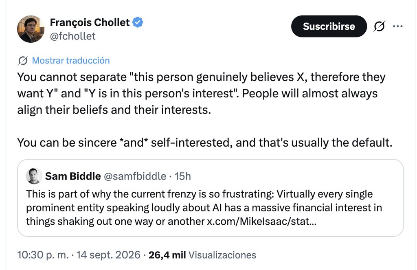Image resolution: width=417 pixels, height=270 pixels.
Task: Open Sam Biddle's avatar in quoted tweet
Action: click(34, 176)
